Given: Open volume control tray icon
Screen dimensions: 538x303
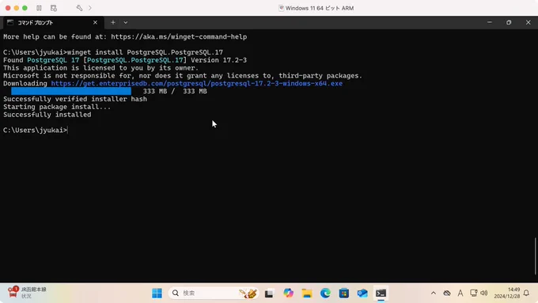Looking at the screenshot, I should (x=484, y=293).
